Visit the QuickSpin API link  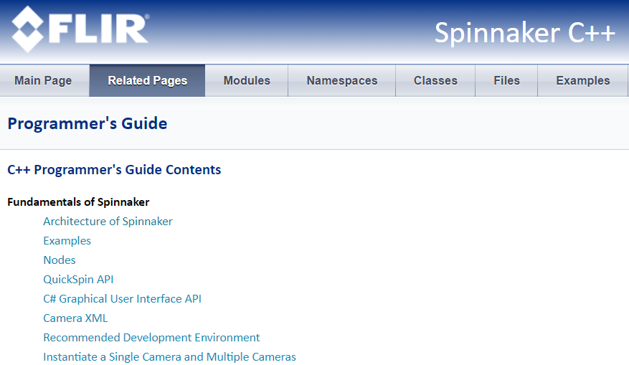pyautogui.click(x=78, y=280)
